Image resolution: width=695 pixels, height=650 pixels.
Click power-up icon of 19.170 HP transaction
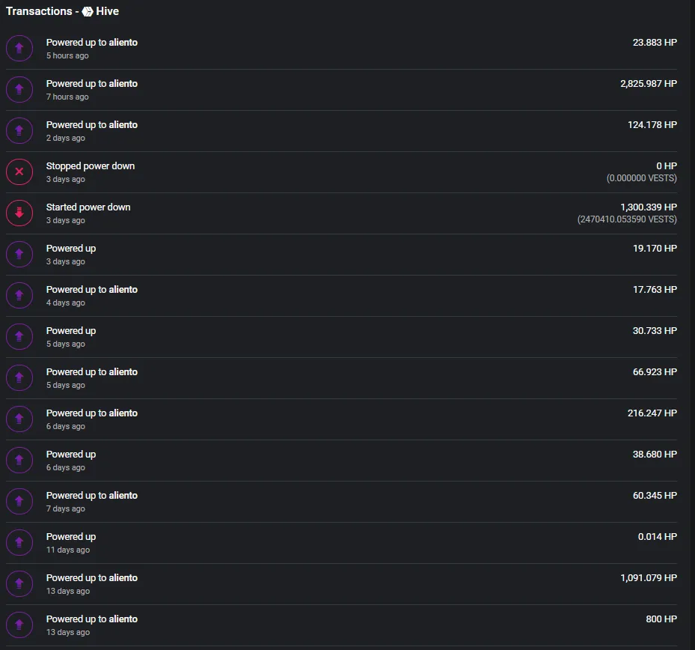pyautogui.click(x=19, y=254)
